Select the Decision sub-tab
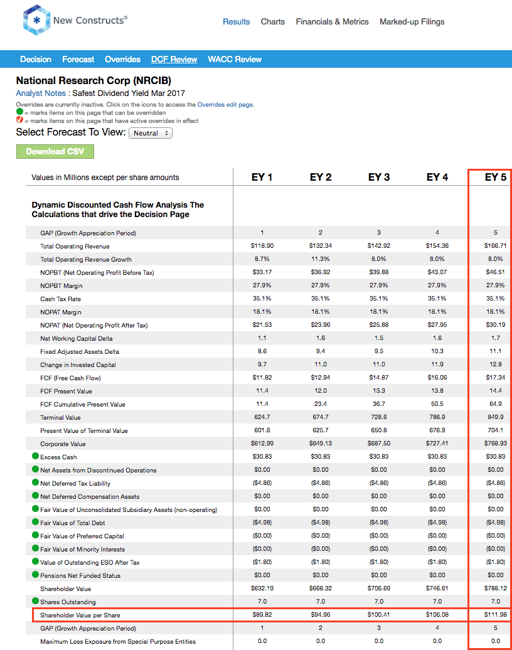This screenshot has width=512, height=650. click(36, 59)
